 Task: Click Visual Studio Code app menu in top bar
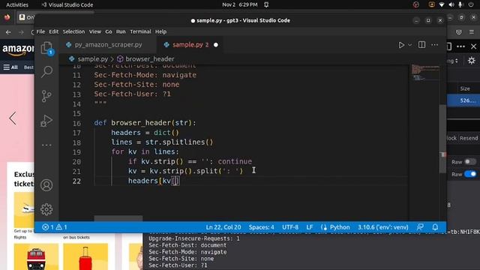(x=67, y=5)
